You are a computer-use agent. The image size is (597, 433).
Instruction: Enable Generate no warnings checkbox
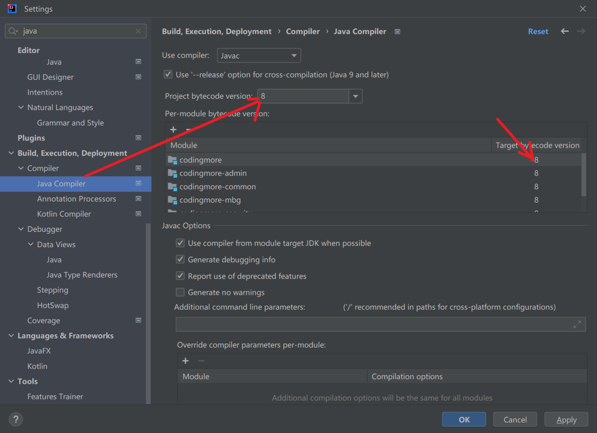[180, 292]
